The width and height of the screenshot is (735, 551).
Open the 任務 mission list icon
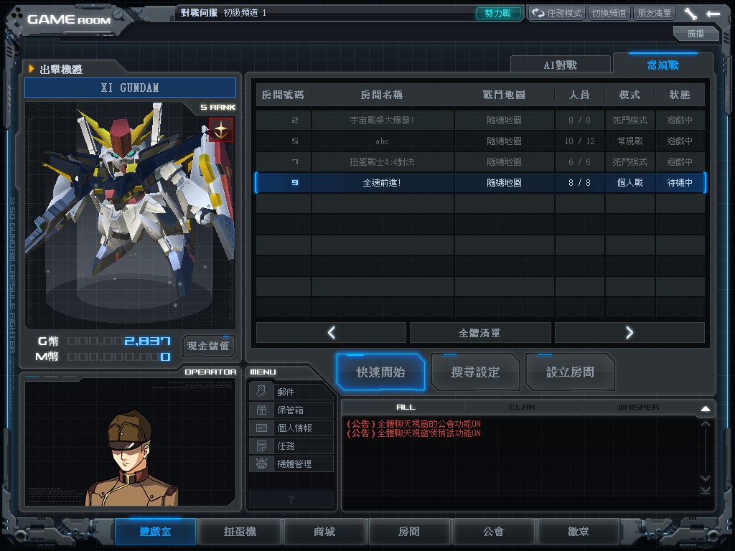(x=261, y=446)
